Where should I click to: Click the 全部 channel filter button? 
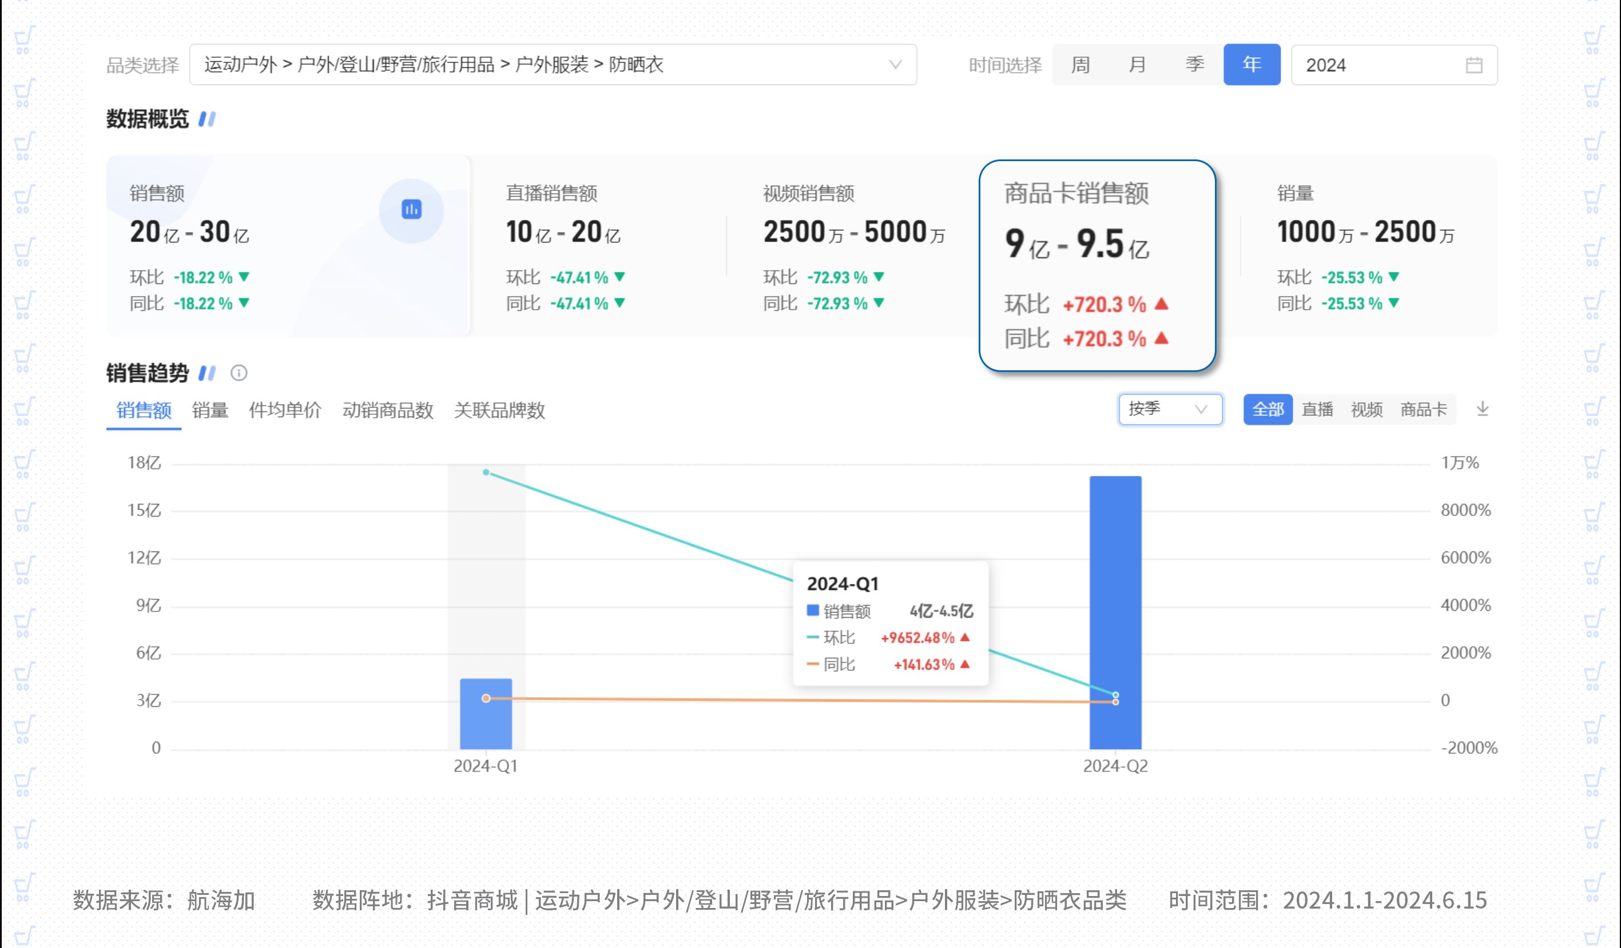pyautogui.click(x=1267, y=409)
